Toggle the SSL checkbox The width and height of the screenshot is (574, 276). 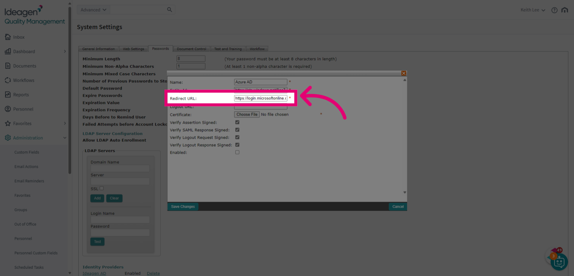(x=102, y=188)
